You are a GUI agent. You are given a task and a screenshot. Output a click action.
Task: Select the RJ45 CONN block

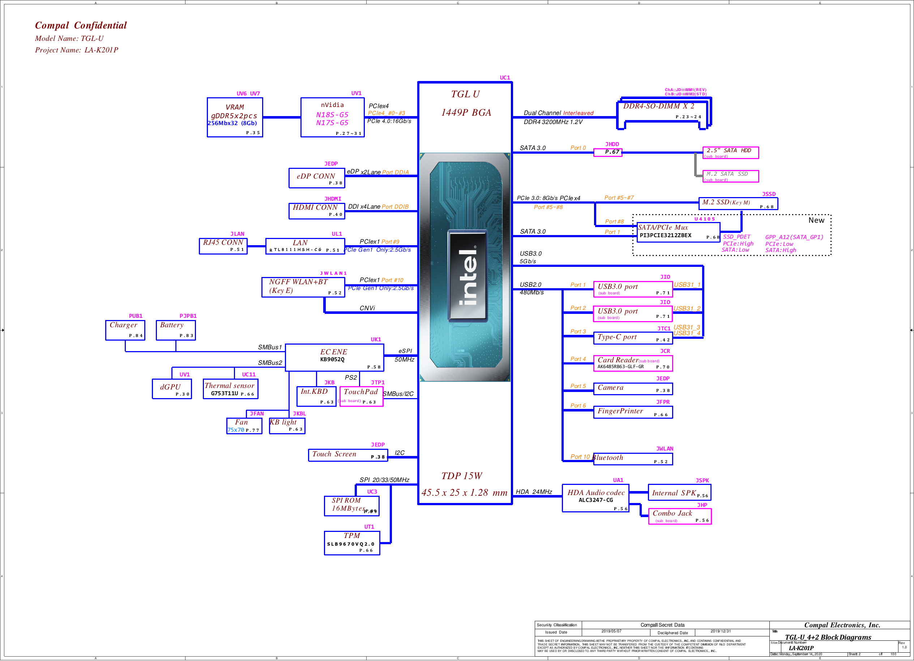(x=223, y=246)
